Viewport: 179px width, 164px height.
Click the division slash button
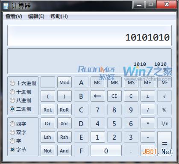click(x=148, y=110)
